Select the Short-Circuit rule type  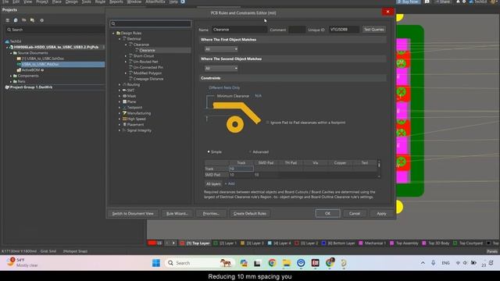(144, 56)
